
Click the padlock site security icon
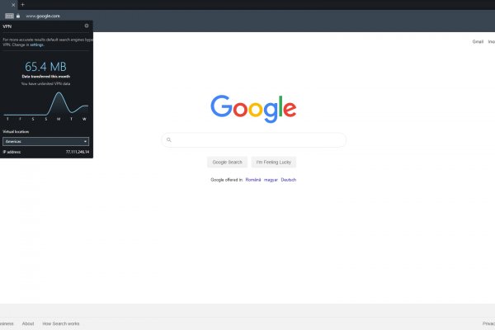[x=18, y=16]
